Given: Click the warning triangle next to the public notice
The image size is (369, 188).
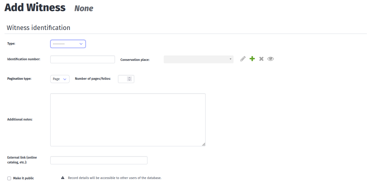Looking at the screenshot, I should click(x=63, y=178).
